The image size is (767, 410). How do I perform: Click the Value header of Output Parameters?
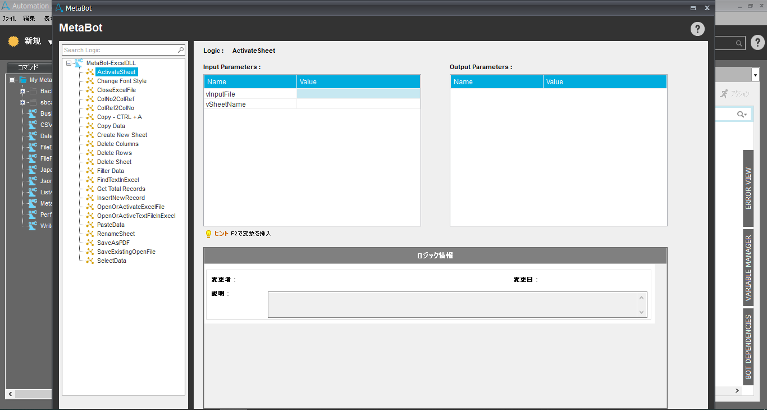tap(605, 82)
